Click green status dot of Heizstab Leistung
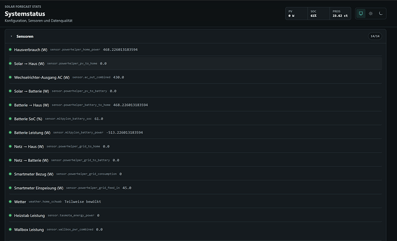The width and height of the screenshot is (397, 241). point(10,215)
